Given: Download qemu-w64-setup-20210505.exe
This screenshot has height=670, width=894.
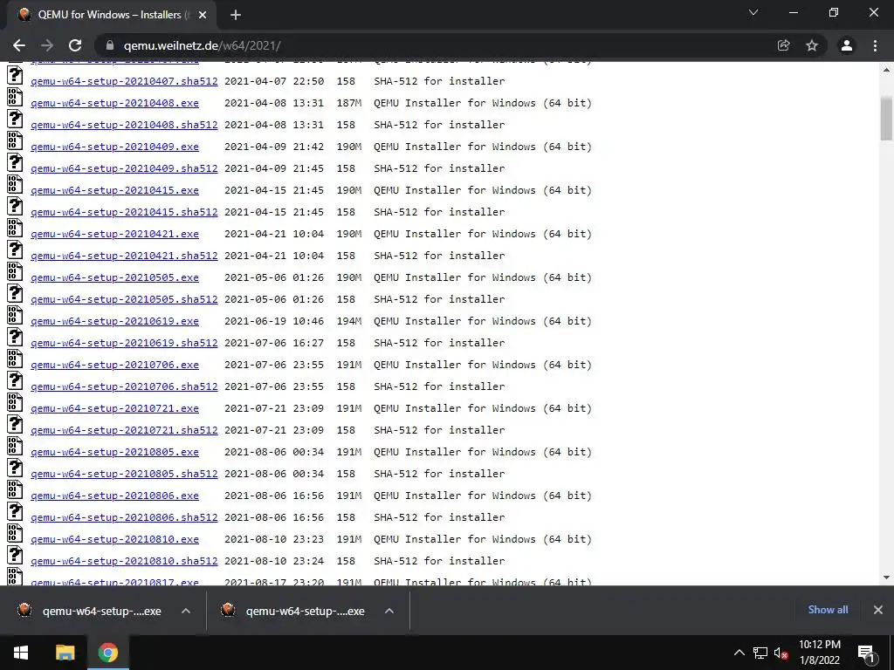Looking at the screenshot, I should pyautogui.click(x=114, y=277).
